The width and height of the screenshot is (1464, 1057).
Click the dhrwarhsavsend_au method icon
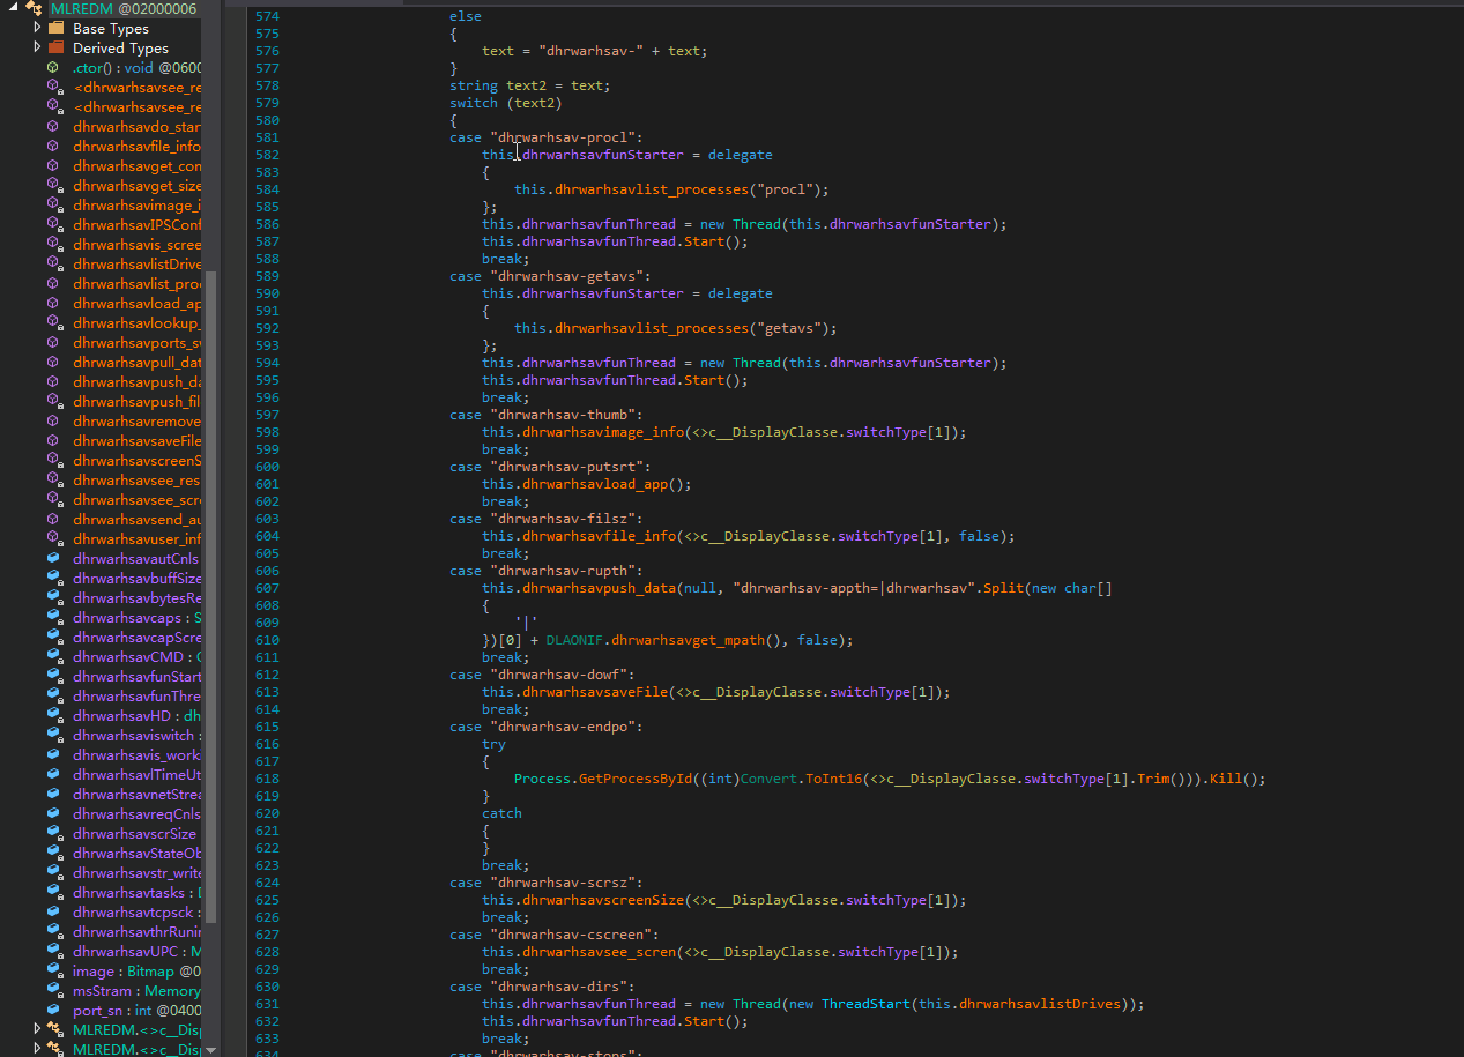tap(54, 519)
